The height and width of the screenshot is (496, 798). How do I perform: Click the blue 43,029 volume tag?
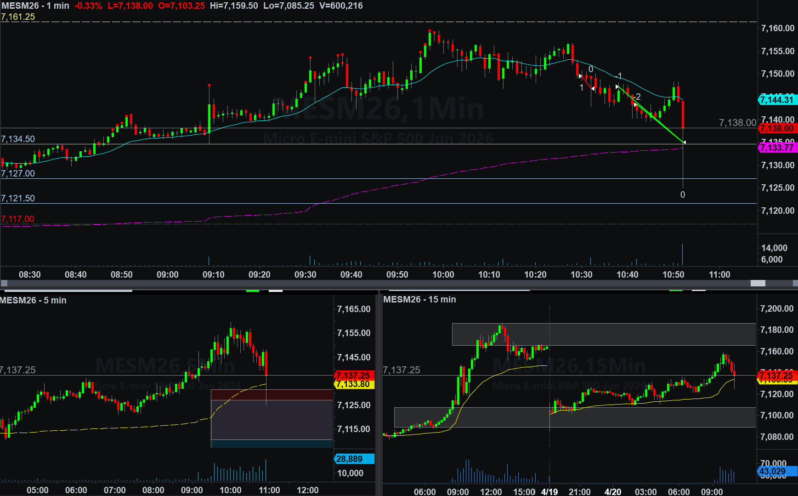776,471
